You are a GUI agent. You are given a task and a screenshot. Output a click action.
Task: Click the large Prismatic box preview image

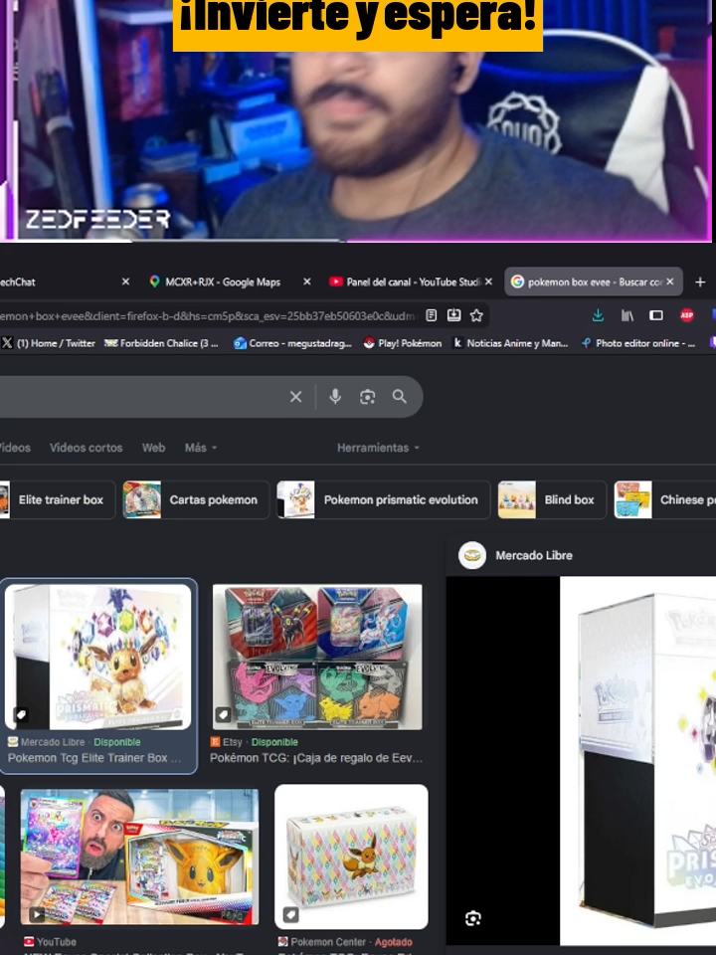click(637, 761)
